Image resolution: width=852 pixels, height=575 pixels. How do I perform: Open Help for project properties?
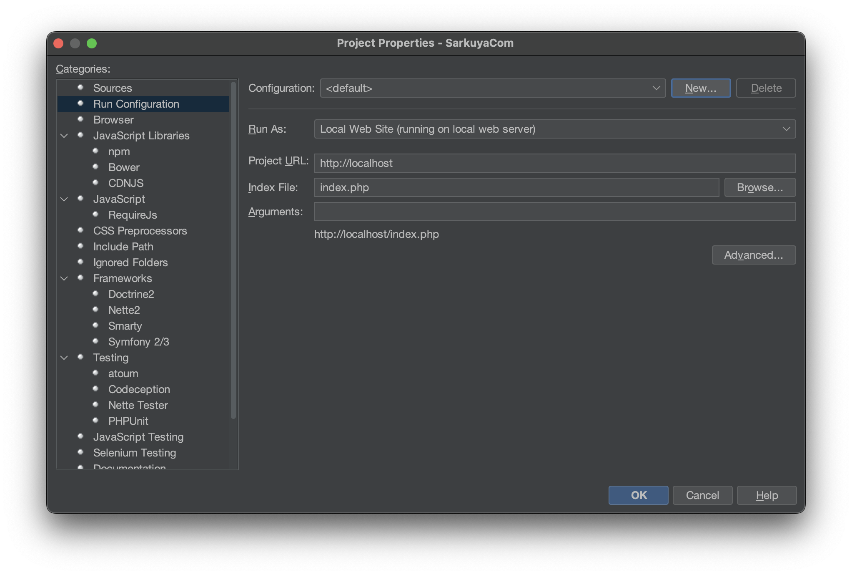click(x=767, y=495)
